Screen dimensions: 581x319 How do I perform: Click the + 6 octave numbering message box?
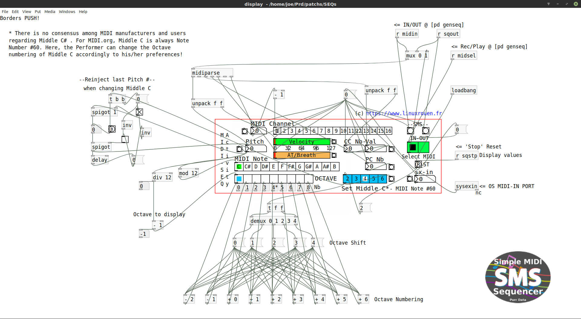pos(363,299)
